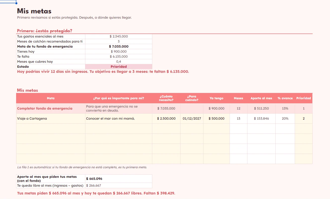This screenshot has width=330, height=199.
Task: Select the "$ 266.667" free amount cell
Action: [x=119, y=186]
